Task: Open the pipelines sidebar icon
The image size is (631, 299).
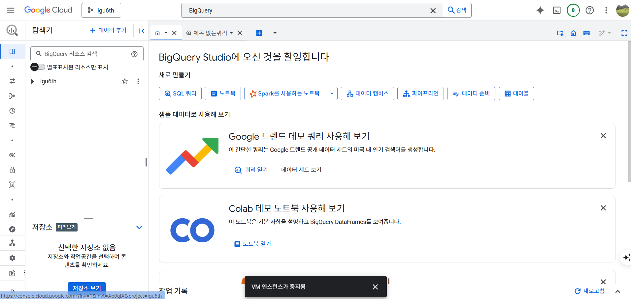Action: [x=12, y=96]
